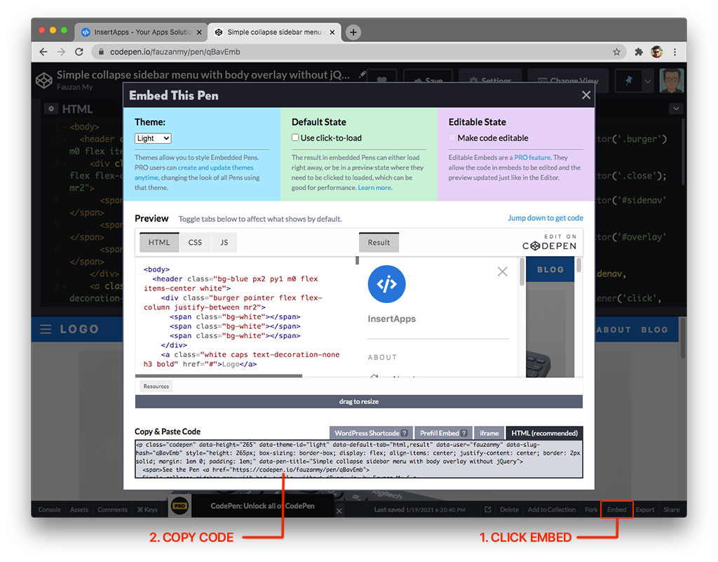Open the Theme dropdown set to Light
718x562 pixels.
pos(153,138)
